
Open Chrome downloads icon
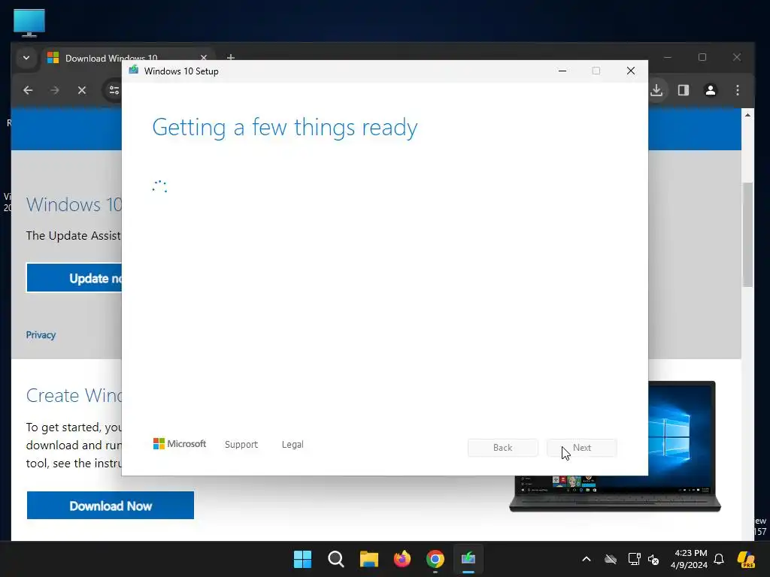(x=656, y=90)
